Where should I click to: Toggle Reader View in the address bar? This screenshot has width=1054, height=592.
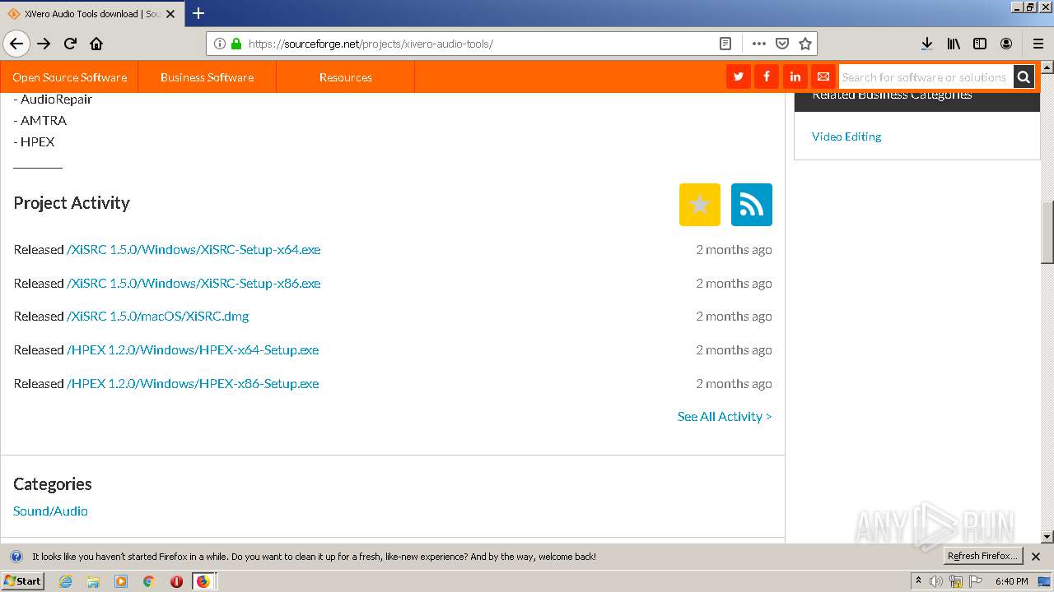click(725, 44)
